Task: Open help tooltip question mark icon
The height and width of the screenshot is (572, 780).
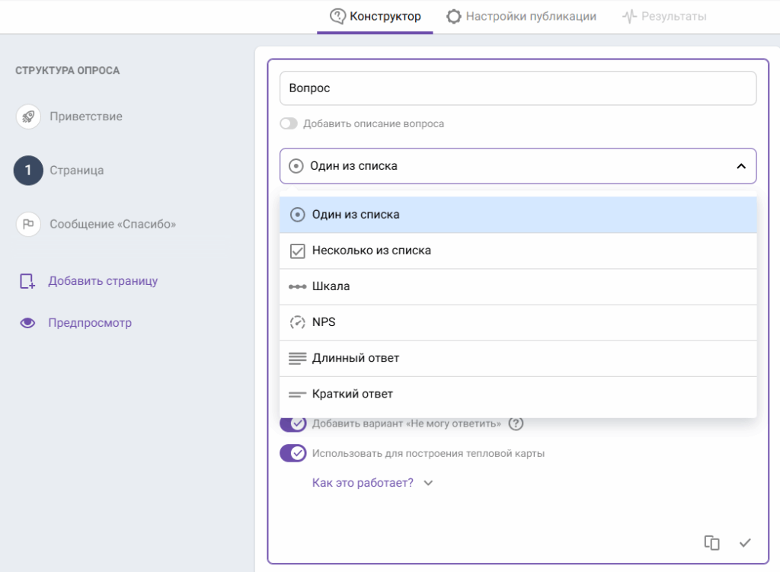Action: click(x=516, y=423)
